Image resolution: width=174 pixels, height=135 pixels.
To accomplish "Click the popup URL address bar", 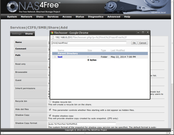I will click(100, 37).
